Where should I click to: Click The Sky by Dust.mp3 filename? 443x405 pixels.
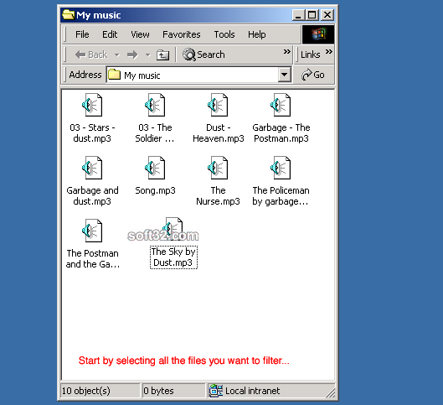pyautogui.click(x=173, y=257)
